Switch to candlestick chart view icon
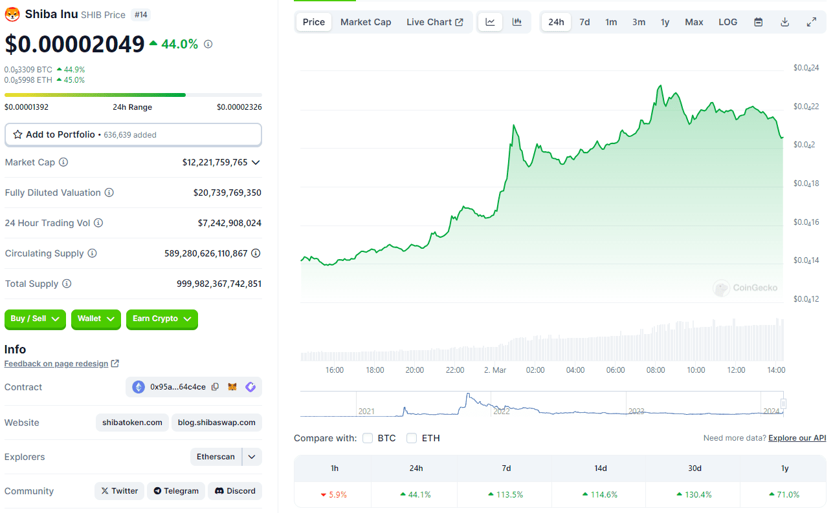 516,22
